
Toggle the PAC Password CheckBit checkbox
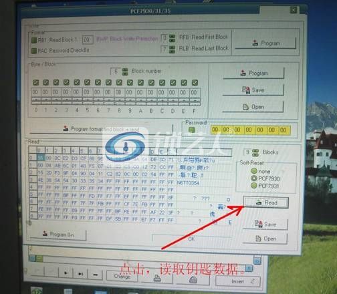pos(34,51)
